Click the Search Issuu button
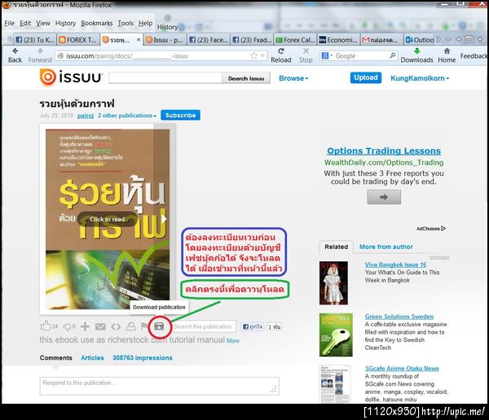The image size is (489, 420). pos(246,78)
